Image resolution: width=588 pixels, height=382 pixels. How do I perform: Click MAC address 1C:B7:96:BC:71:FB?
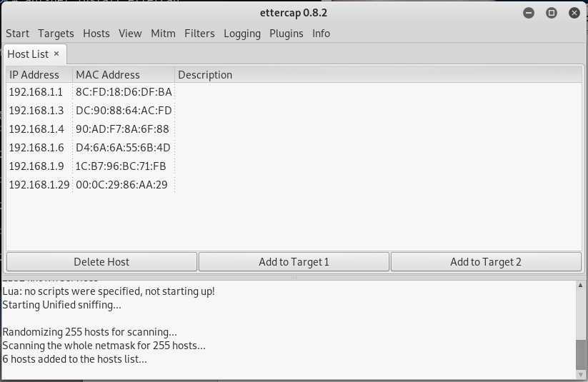point(121,166)
